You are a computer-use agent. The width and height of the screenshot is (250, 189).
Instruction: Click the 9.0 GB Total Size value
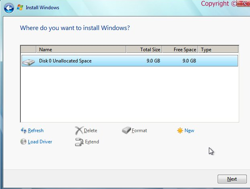tap(153, 61)
